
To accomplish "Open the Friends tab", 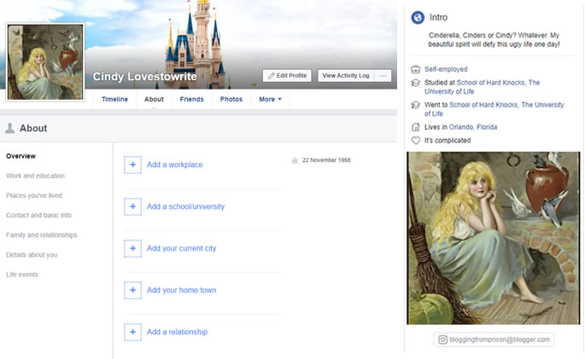I will pyautogui.click(x=191, y=99).
